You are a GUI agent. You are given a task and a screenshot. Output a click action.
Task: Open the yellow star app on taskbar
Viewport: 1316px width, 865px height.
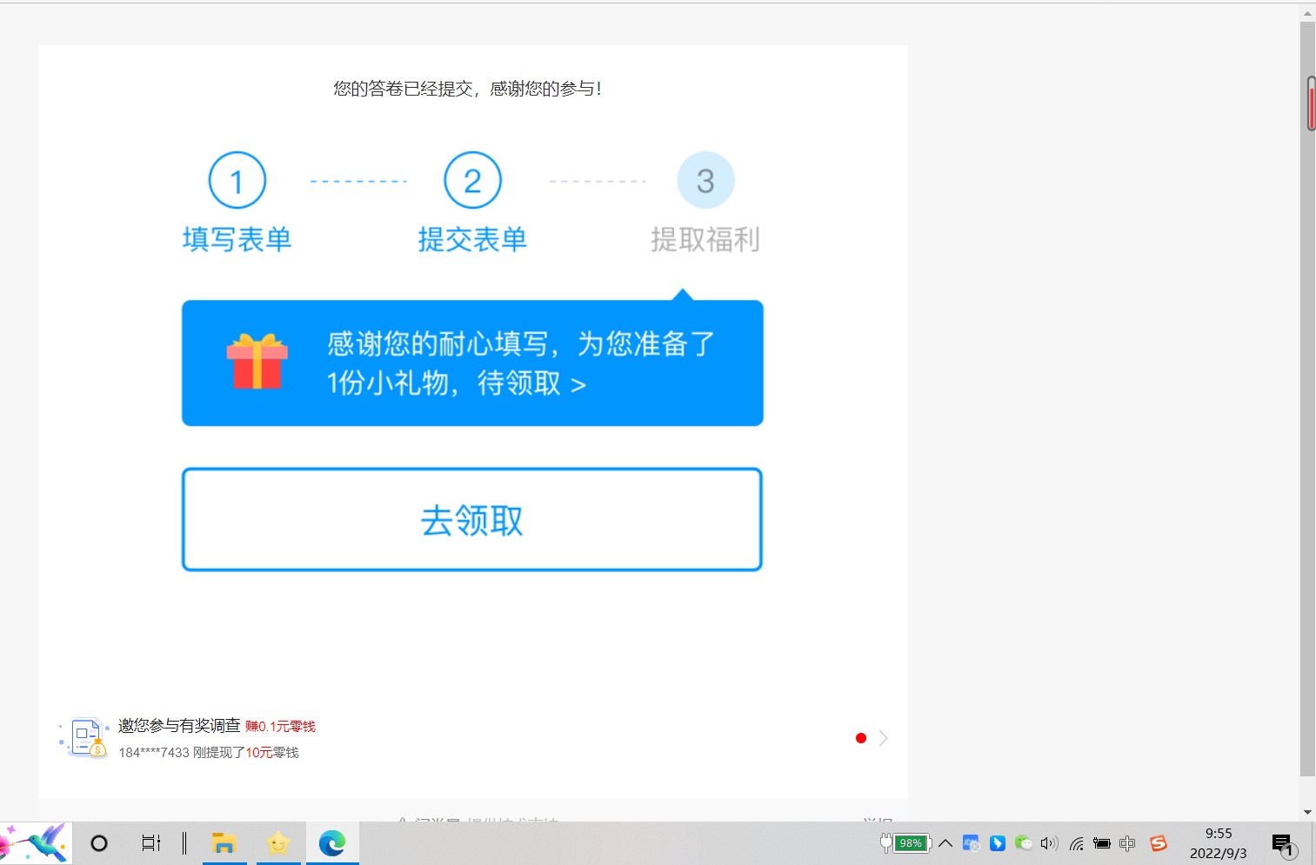[x=278, y=843]
